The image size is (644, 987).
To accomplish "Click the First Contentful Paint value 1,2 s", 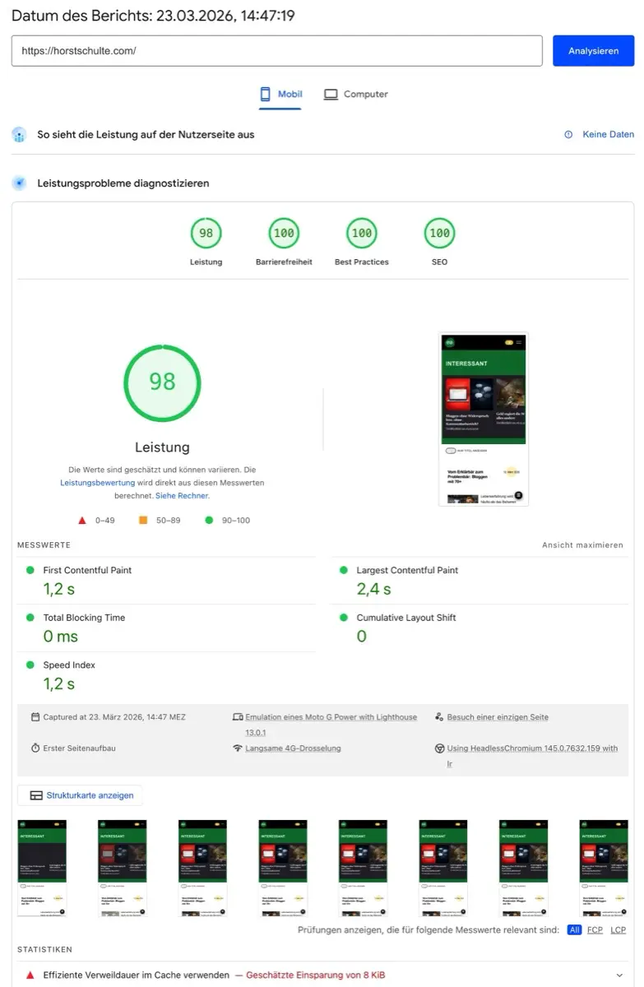I will (59, 589).
